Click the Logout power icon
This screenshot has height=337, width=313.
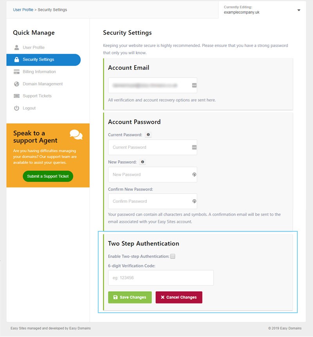[x=16, y=108]
